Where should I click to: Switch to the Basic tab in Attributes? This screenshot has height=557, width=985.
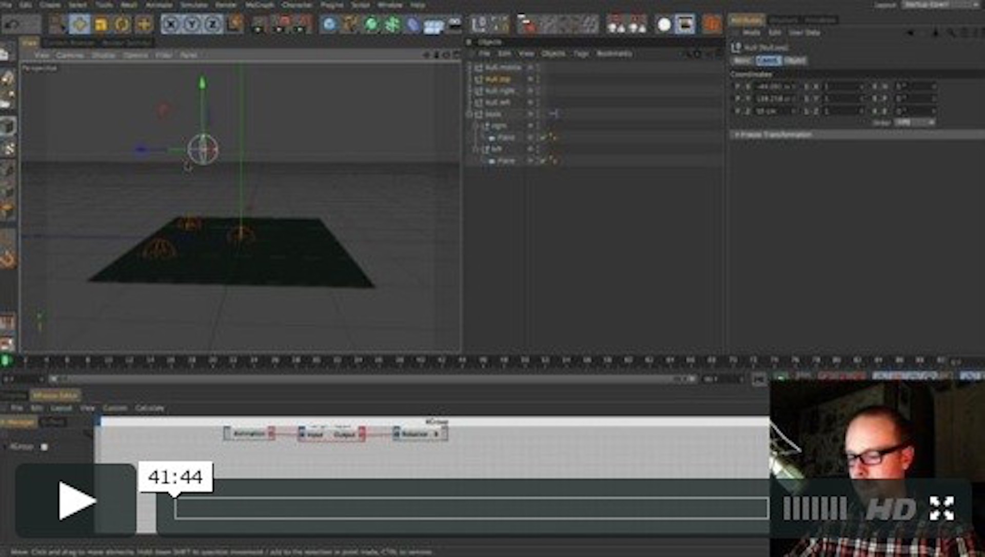(742, 61)
